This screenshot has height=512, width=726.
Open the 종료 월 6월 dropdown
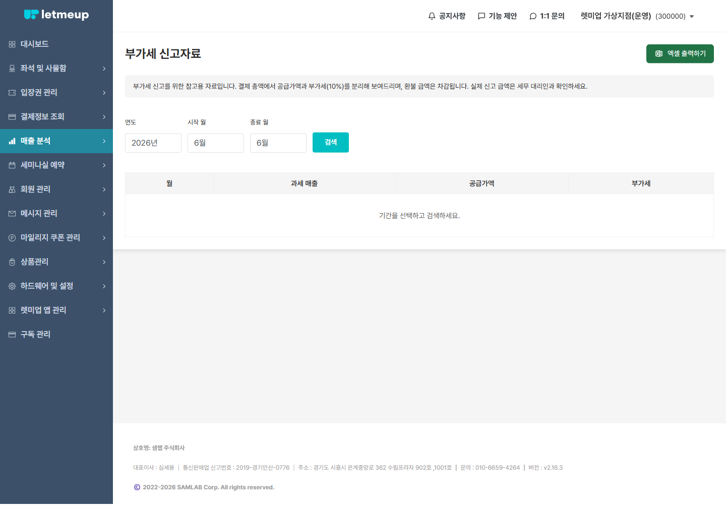[x=278, y=143]
